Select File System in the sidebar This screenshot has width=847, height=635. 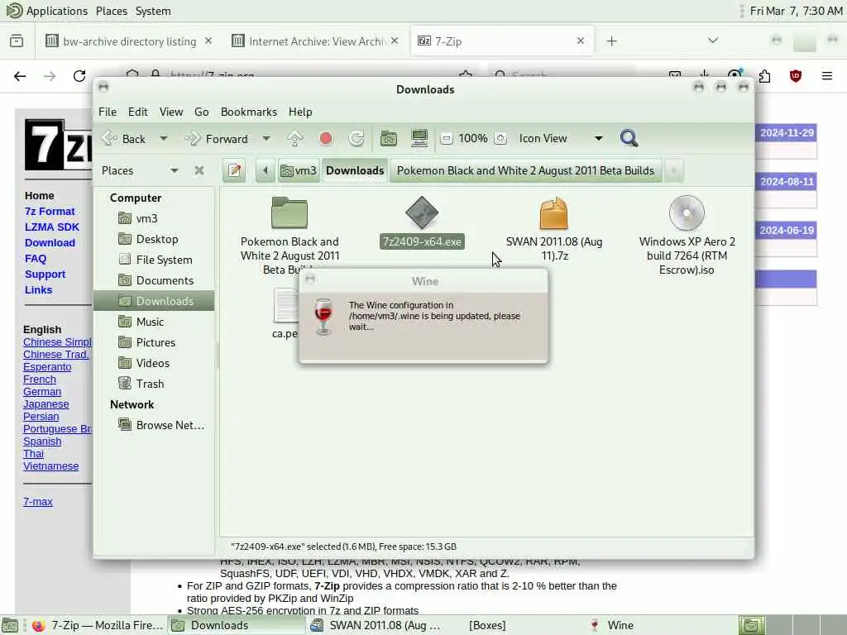tap(154, 260)
